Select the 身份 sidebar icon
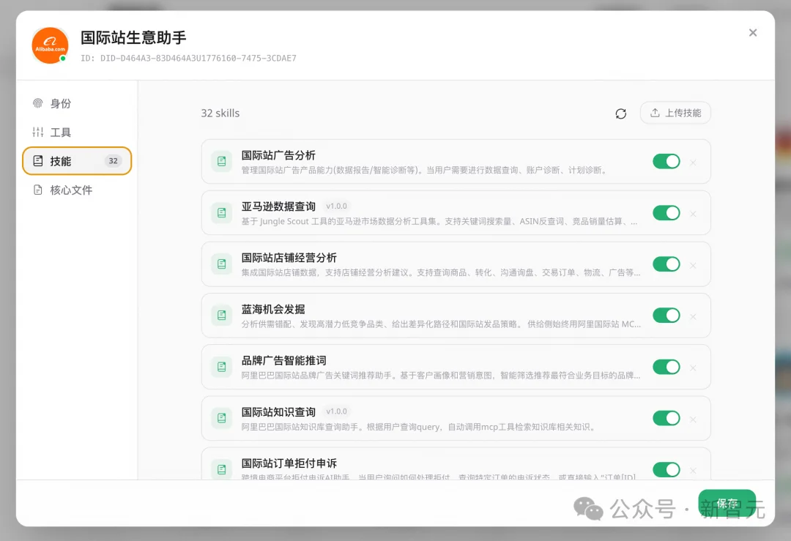791x541 pixels. 37,103
